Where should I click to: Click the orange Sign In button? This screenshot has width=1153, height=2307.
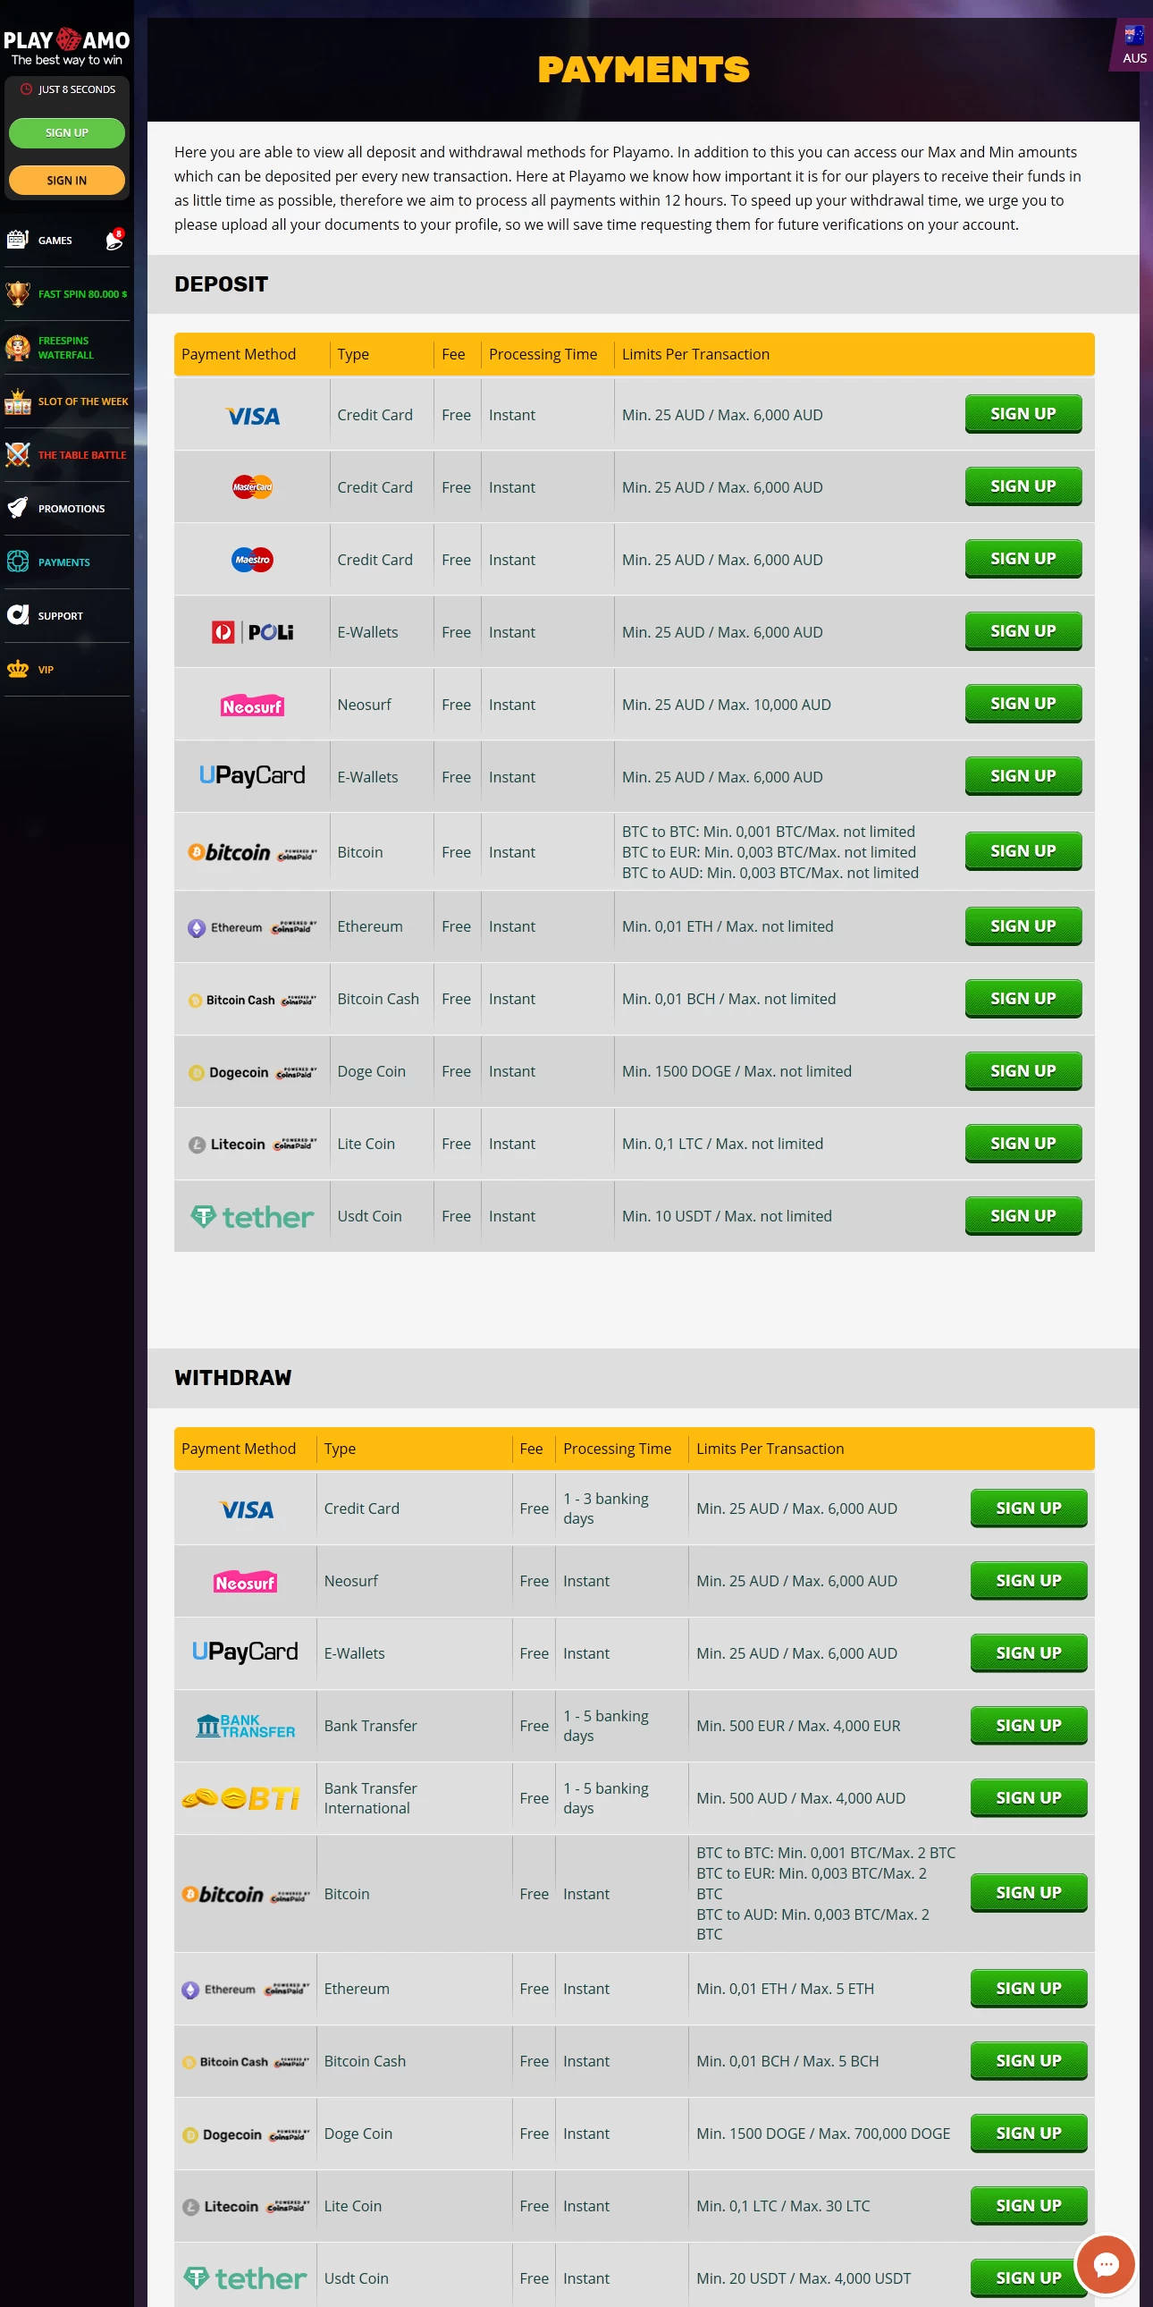67,180
